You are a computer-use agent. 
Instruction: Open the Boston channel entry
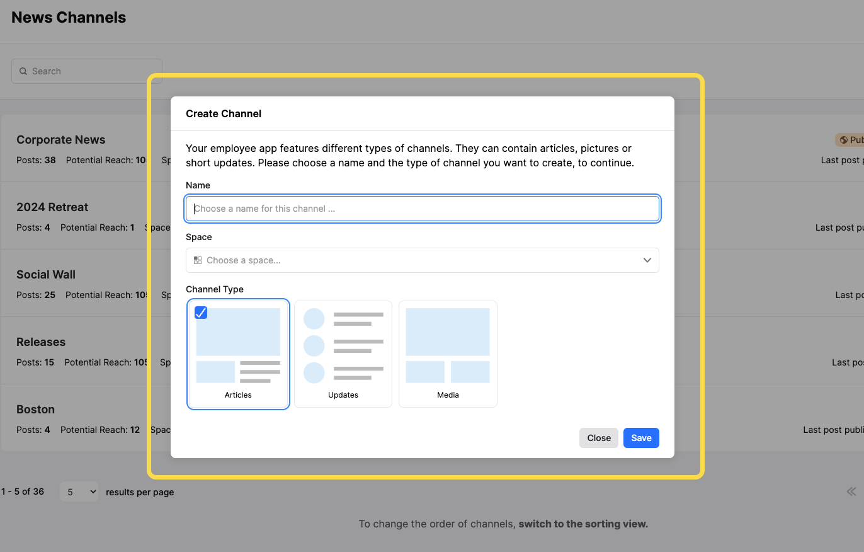pos(35,410)
